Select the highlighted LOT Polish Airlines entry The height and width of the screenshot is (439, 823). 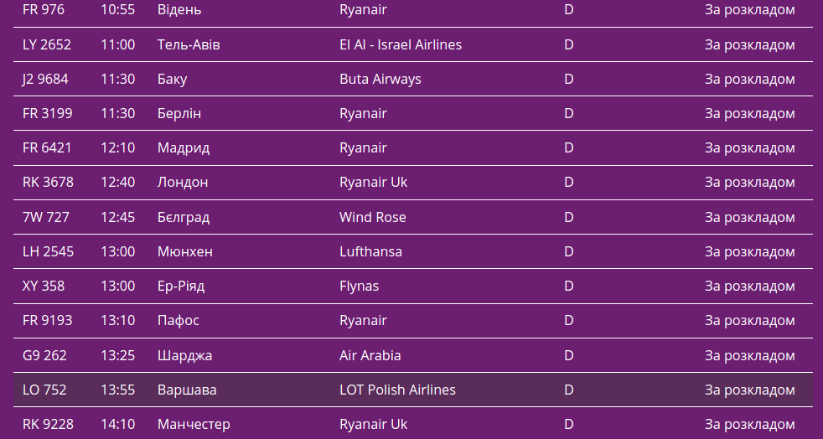click(x=397, y=390)
